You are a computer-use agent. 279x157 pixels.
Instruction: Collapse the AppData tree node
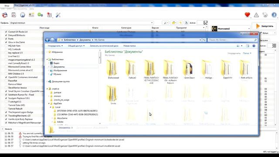pyautogui.click(x=49, y=103)
